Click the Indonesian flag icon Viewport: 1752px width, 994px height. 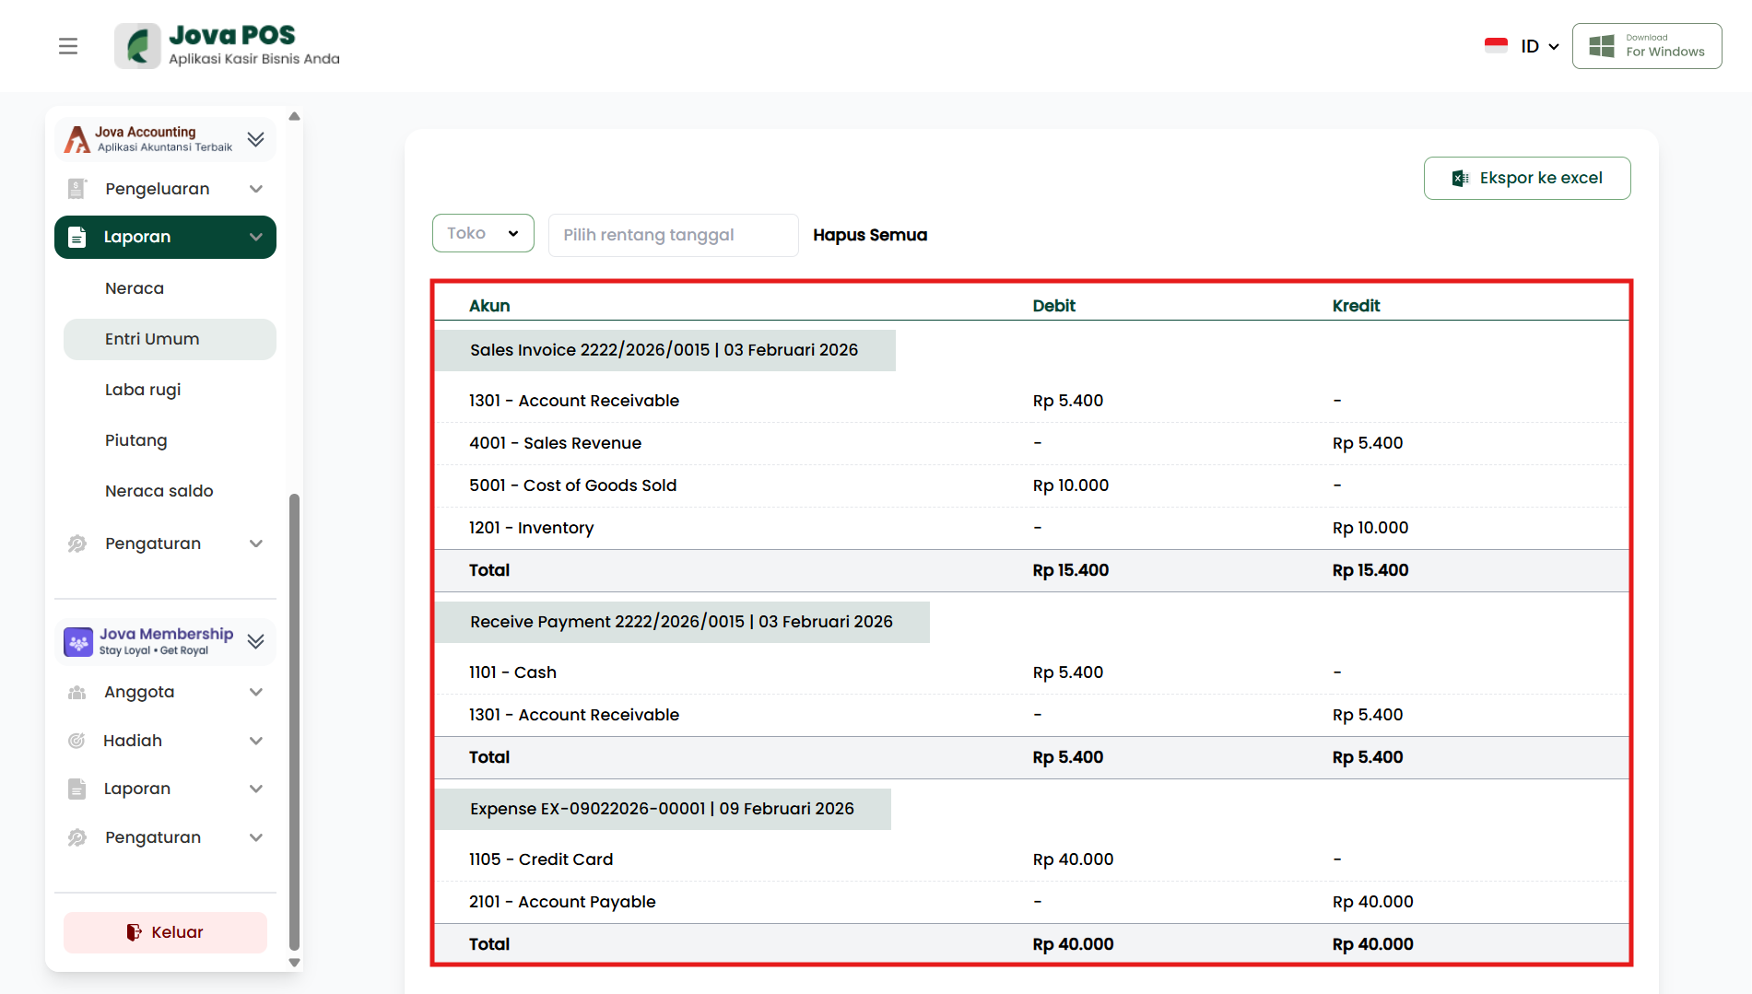click(1496, 46)
